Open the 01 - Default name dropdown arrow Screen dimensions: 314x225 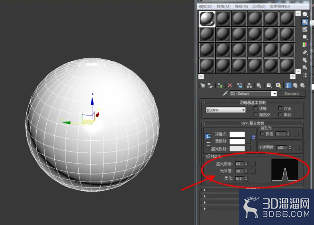pos(274,94)
